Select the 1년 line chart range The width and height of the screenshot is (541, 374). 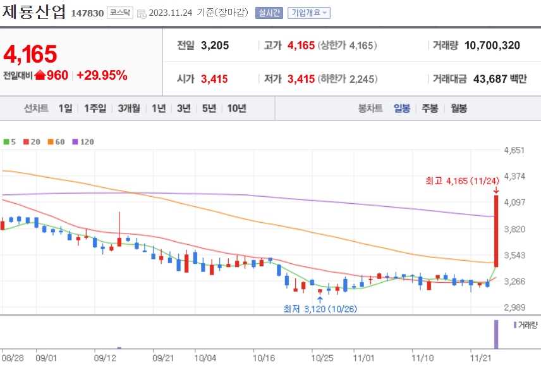click(159, 108)
